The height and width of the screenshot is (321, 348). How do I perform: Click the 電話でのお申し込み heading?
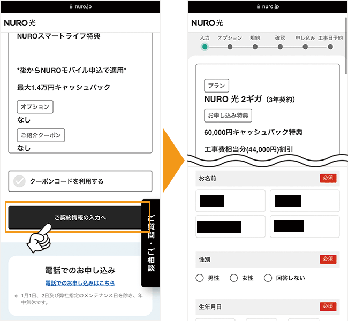[x=80, y=270]
